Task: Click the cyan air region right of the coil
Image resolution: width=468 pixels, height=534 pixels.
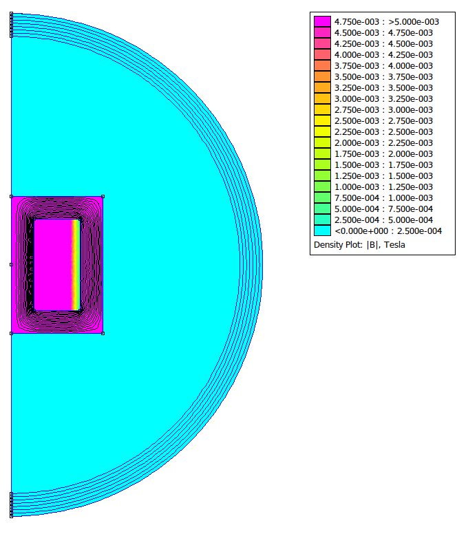Action: click(172, 264)
